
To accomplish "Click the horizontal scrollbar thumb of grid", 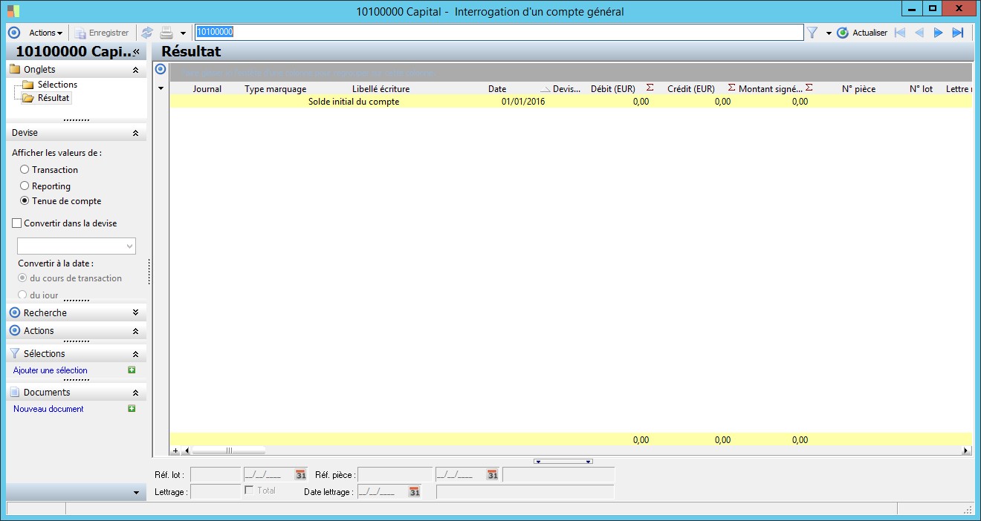I will 228,450.
